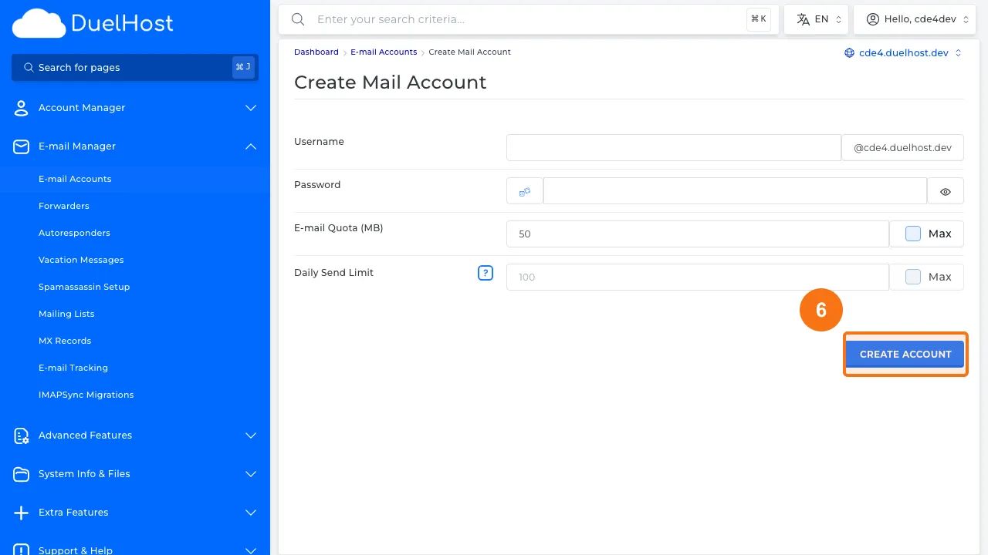Enable Max for E-mail Quota
This screenshot has height=555, width=988.
tap(913, 234)
